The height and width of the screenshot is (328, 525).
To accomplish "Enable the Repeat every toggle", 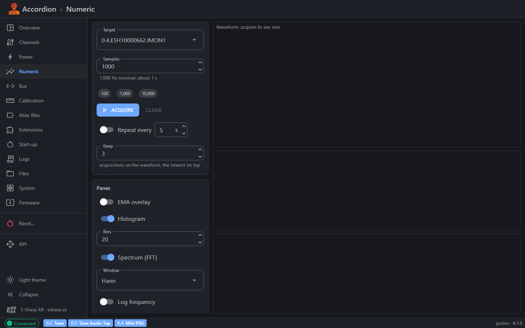I will pos(107,130).
